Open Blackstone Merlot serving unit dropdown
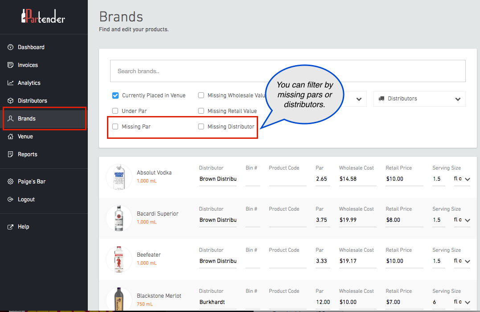 coord(462,302)
